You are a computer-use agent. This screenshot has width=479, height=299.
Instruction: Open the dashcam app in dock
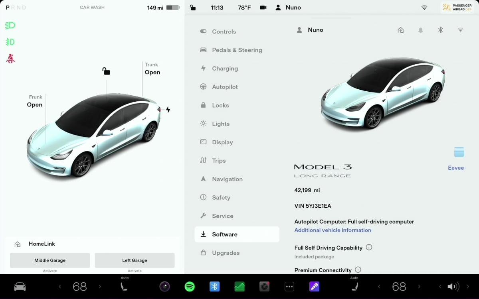point(265,286)
